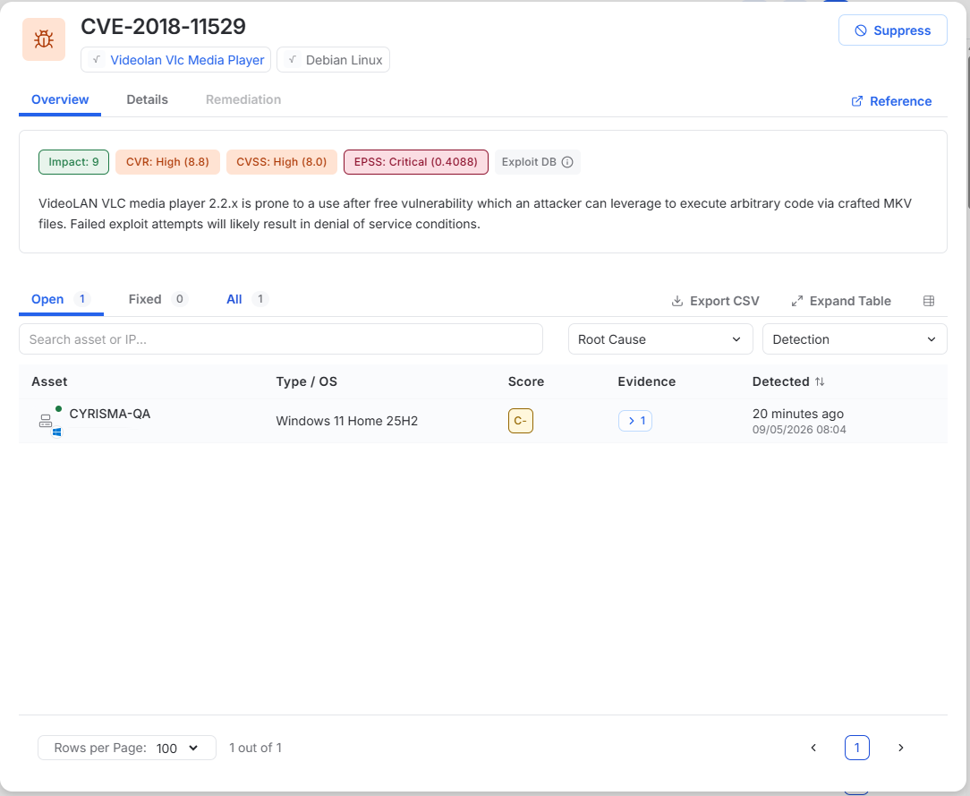Click the C- score badge
Viewport: 970px width, 796px height.
[x=520, y=421]
